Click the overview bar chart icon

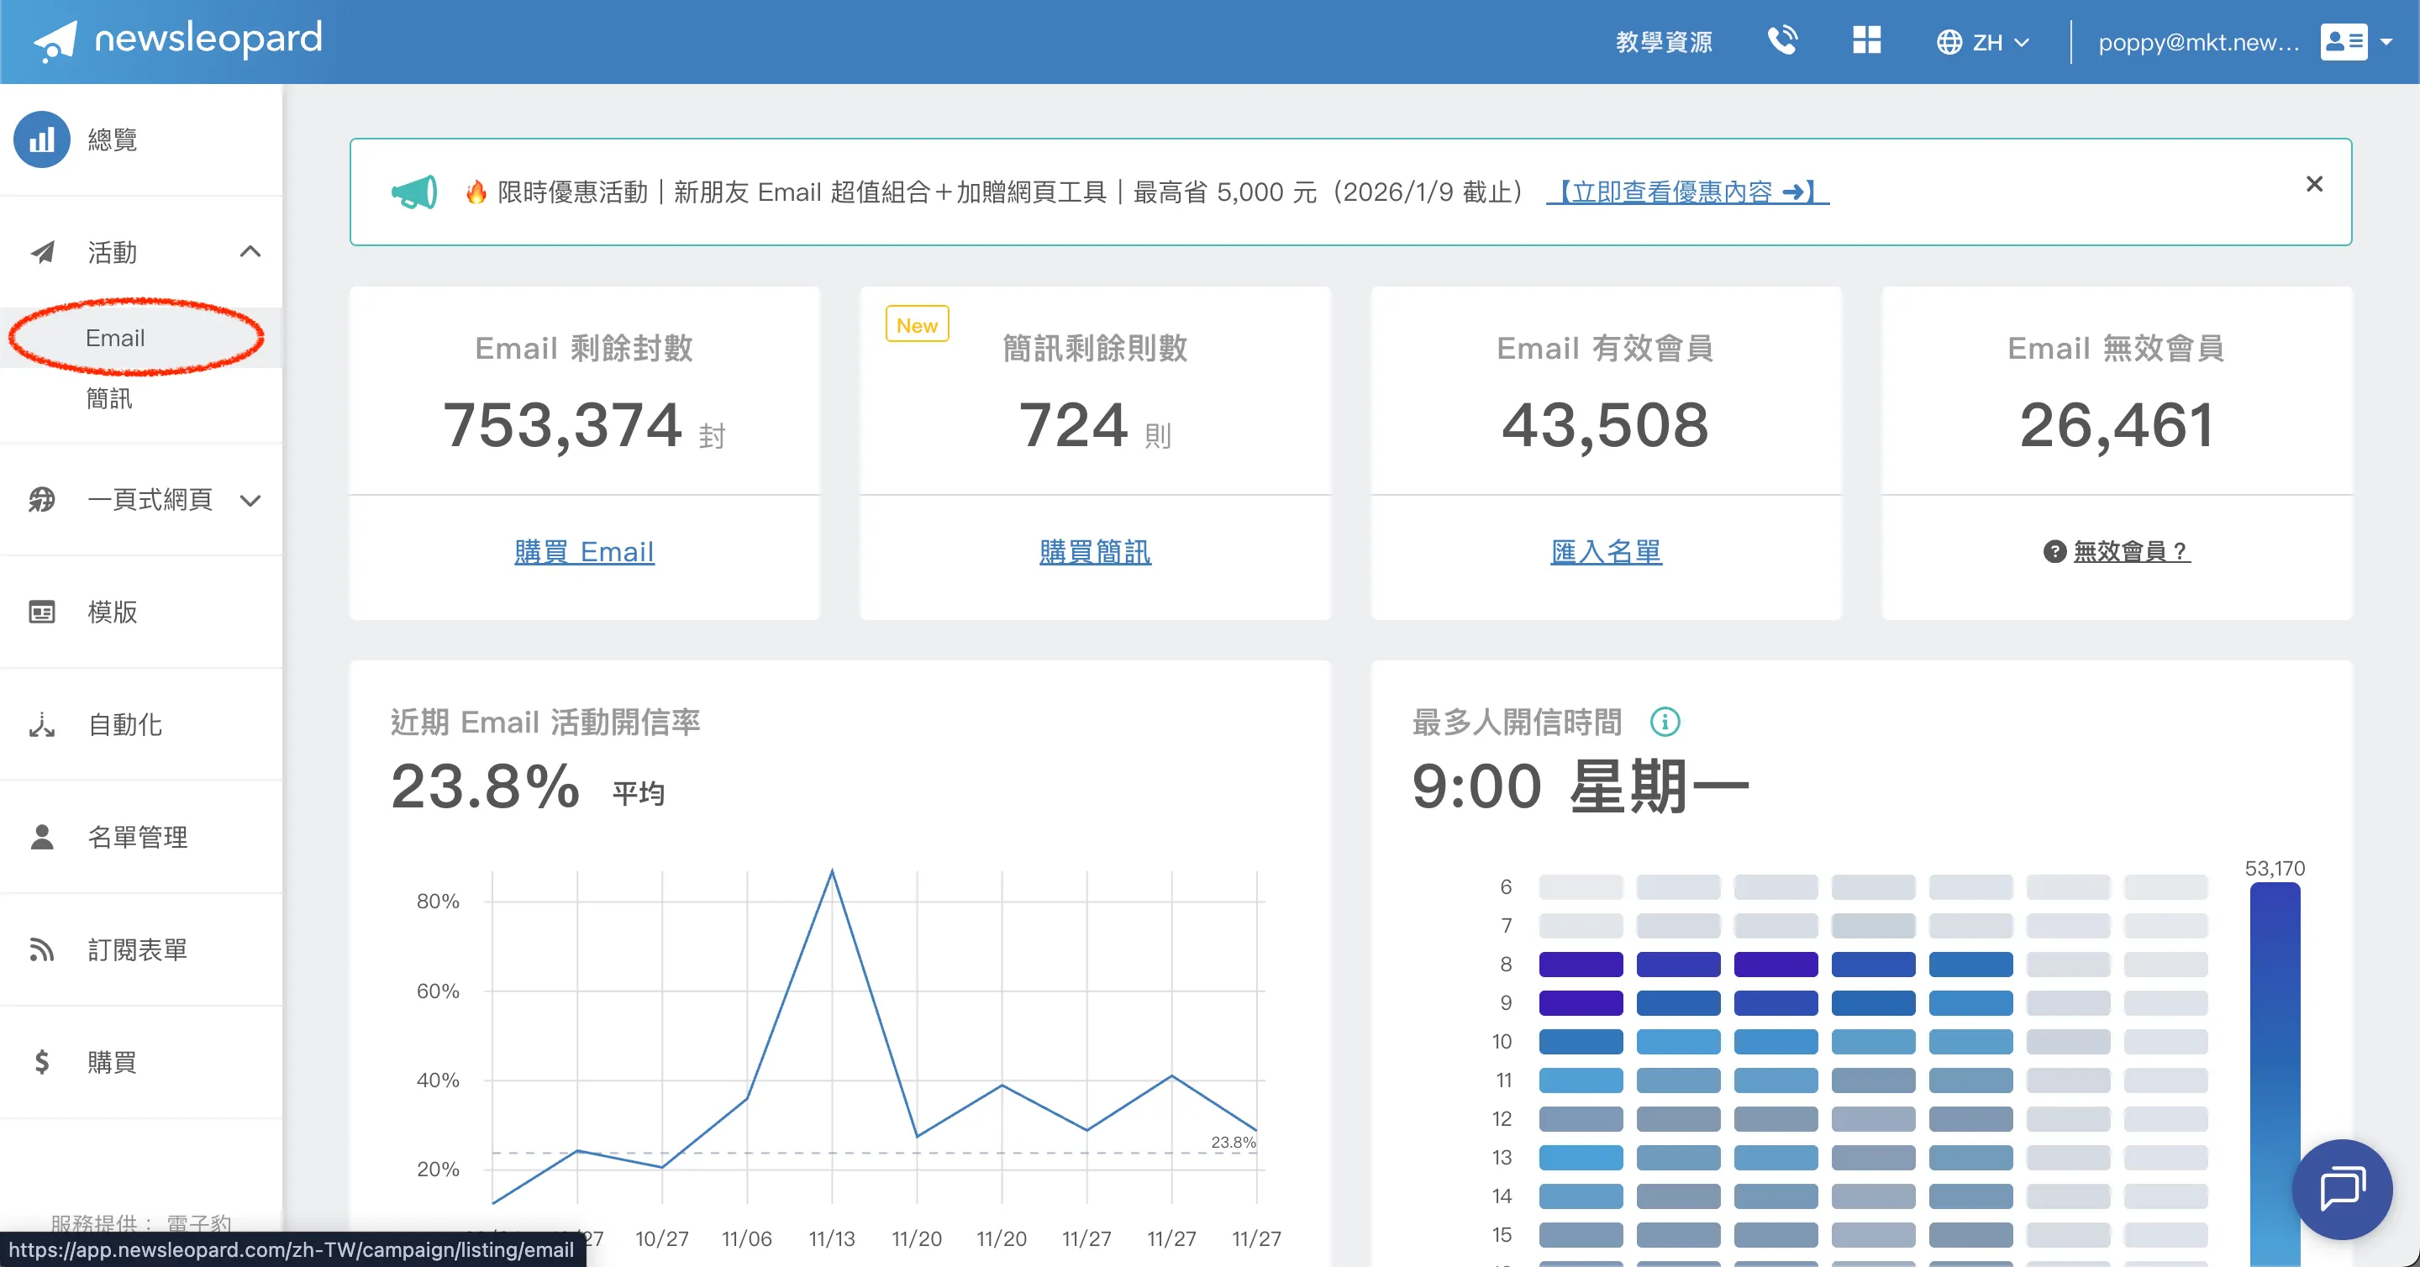41,140
